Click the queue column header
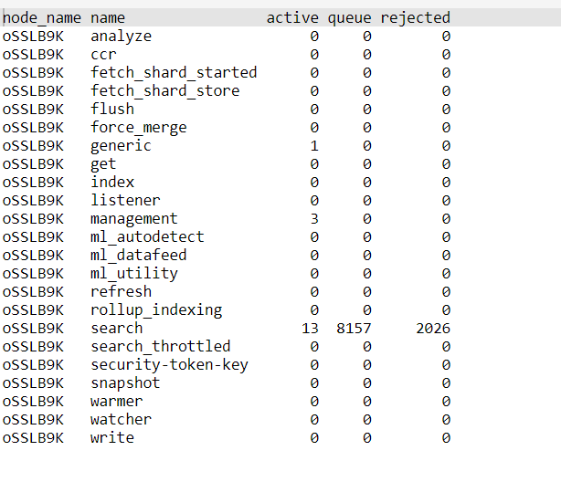561x482 pixels. tap(349, 18)
